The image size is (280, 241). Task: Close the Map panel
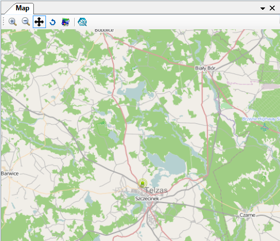pyautogui.click(x=272, y=8)
